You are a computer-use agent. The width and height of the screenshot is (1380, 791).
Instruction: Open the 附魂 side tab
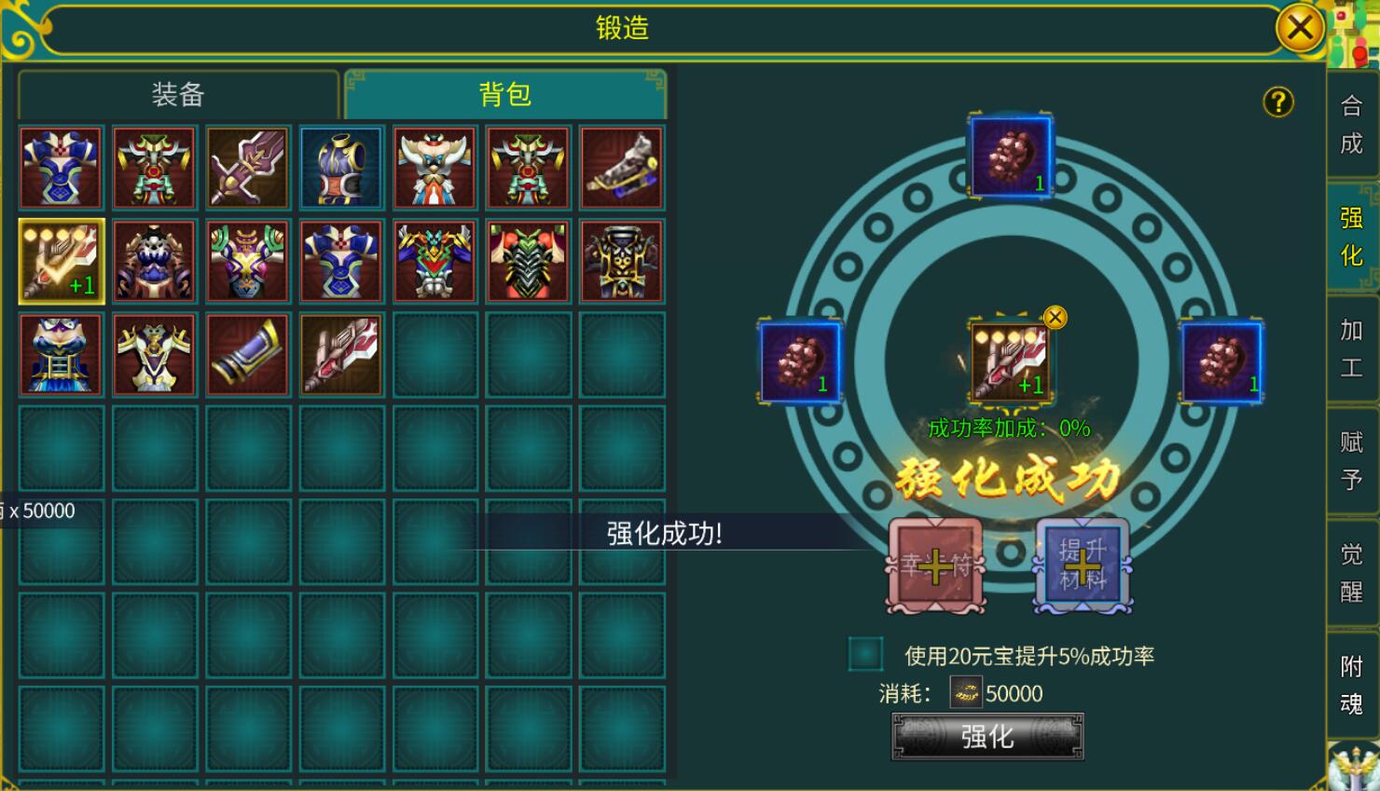[1351, 685]
